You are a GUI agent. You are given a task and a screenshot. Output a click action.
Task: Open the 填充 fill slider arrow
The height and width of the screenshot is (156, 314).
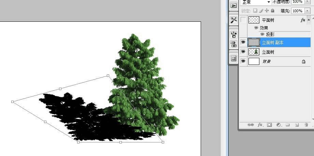[x=307, y=11]
